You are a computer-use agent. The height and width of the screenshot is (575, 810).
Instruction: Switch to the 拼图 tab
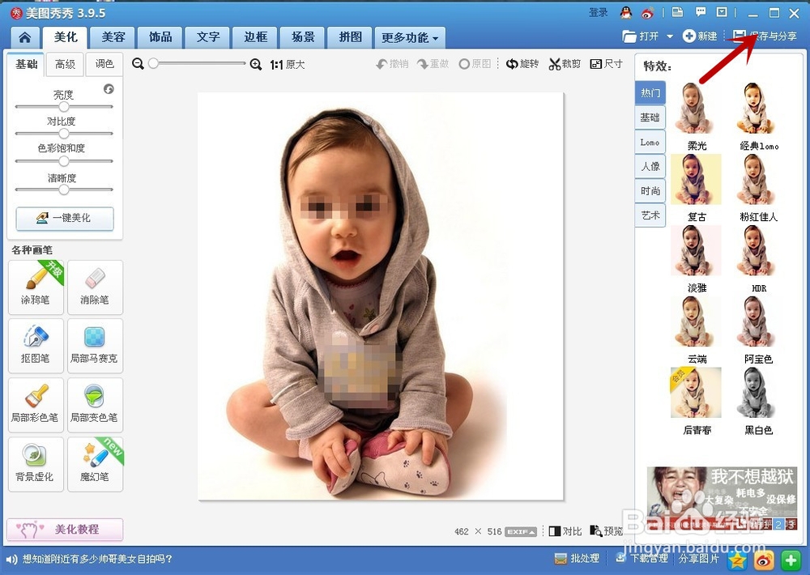pyautogui.click(x=350, y=37)
